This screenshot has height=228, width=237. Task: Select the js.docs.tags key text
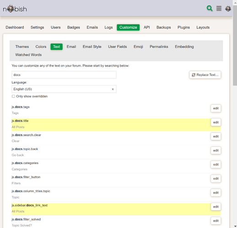(21, 107)
